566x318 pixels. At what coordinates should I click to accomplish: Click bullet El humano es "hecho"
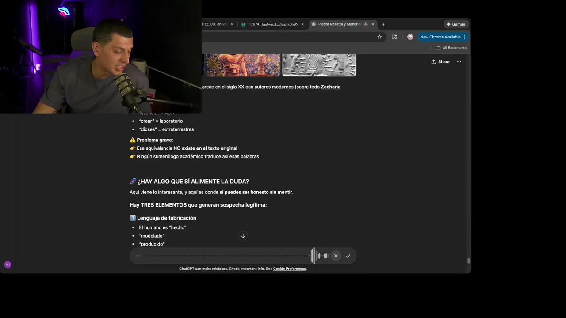[x=162, y=227]
